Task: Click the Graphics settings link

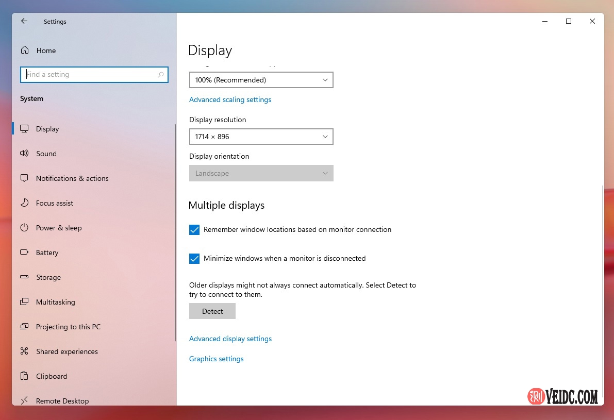Action: [x=216, y=359]
